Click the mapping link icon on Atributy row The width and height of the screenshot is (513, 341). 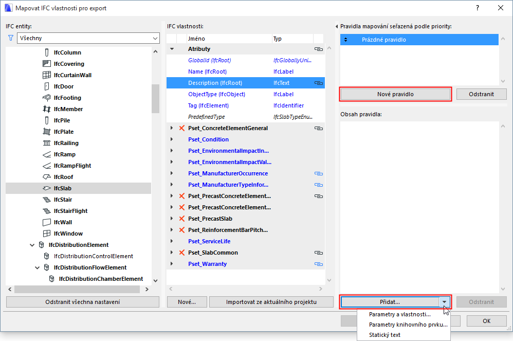coord(318,49)
